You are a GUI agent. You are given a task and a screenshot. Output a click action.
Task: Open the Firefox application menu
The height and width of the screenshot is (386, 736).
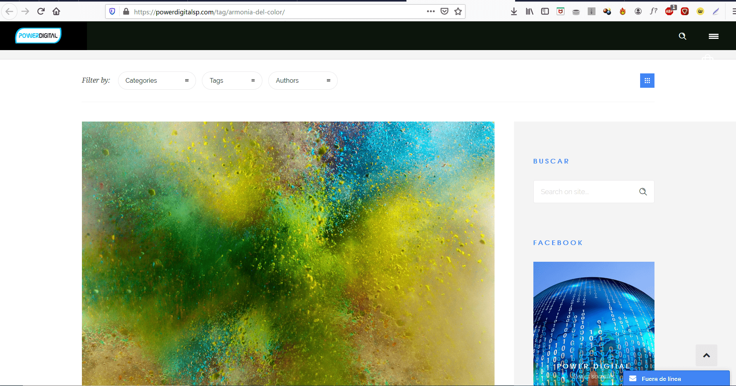733,12
